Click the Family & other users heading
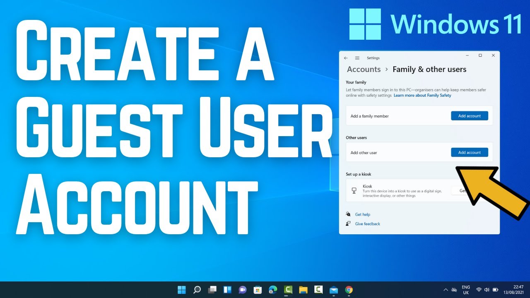This screenshot has width=530, height=298. [429, 70]
